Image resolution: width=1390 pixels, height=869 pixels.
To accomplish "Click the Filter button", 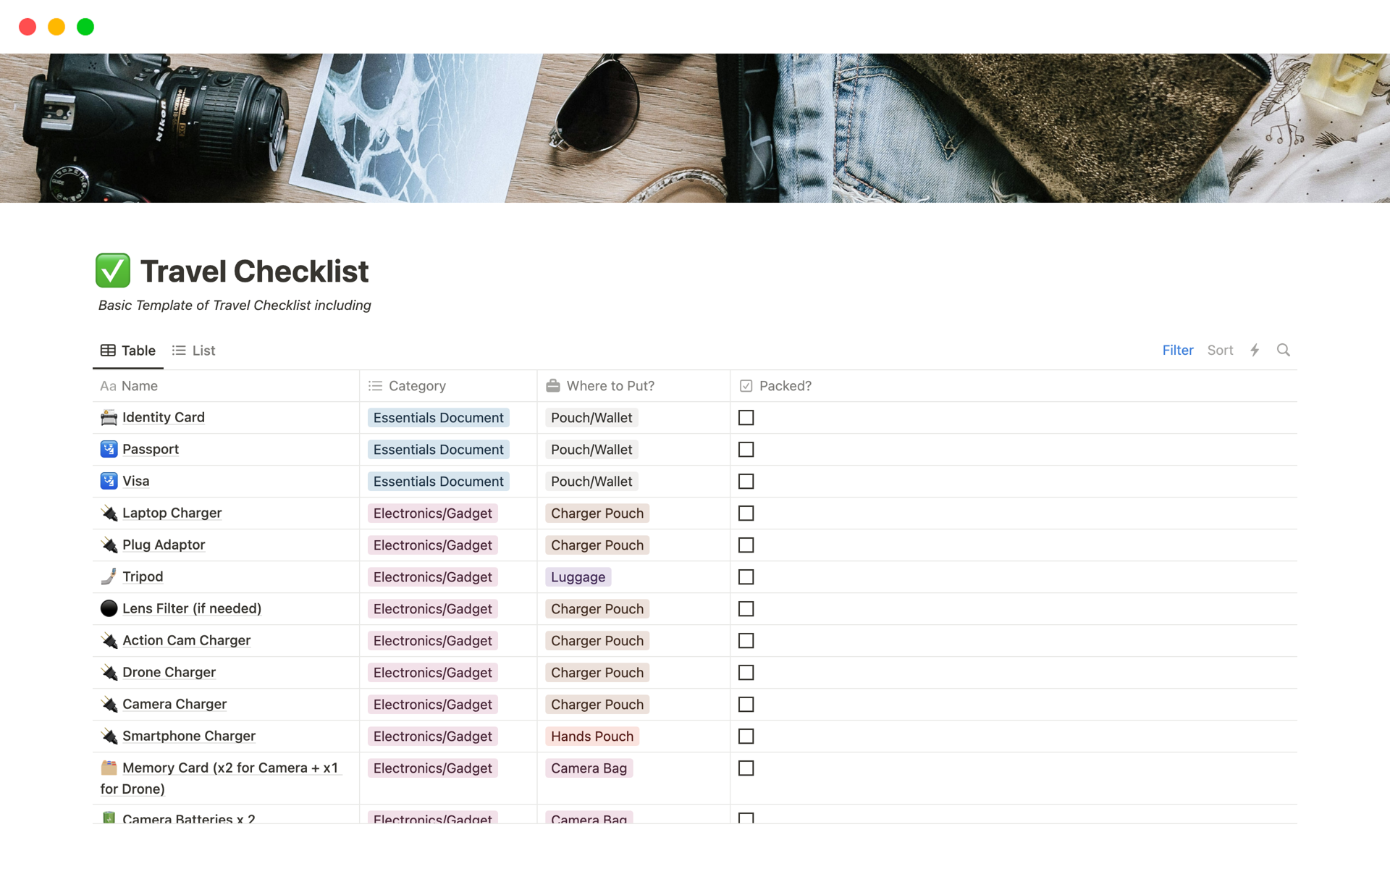I will [1177, 350].
